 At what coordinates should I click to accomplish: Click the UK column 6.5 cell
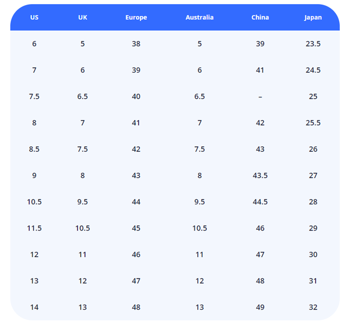coord(83,97)
